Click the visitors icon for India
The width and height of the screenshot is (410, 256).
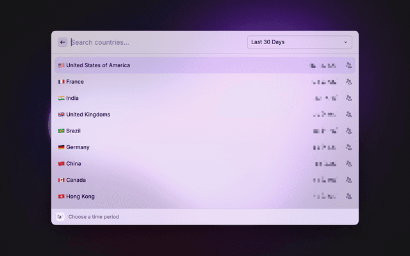coord(348,98)
